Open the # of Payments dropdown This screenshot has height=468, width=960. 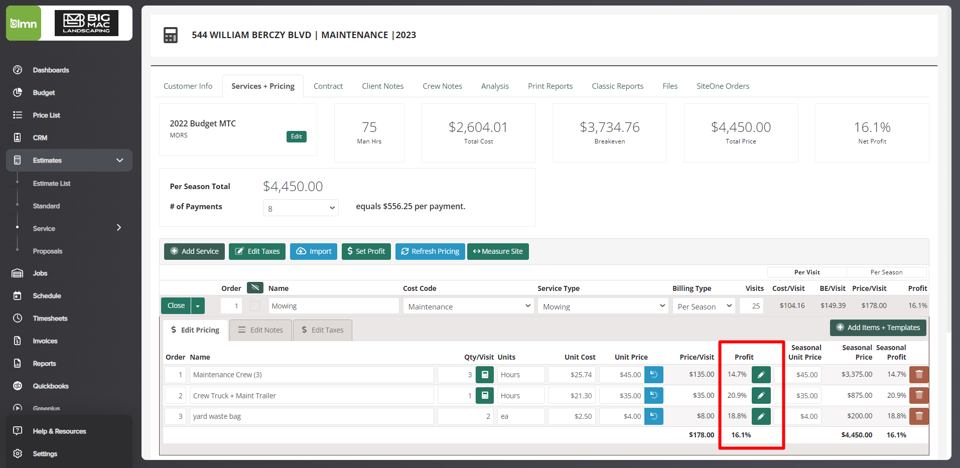[300, 207]
